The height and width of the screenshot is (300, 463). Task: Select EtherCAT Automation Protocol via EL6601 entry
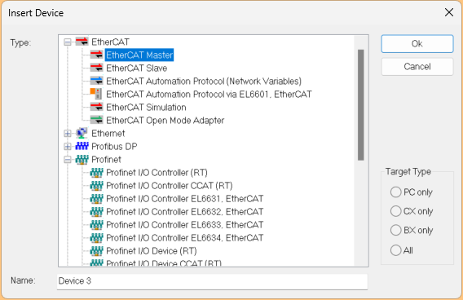click(x=209, y=94)
